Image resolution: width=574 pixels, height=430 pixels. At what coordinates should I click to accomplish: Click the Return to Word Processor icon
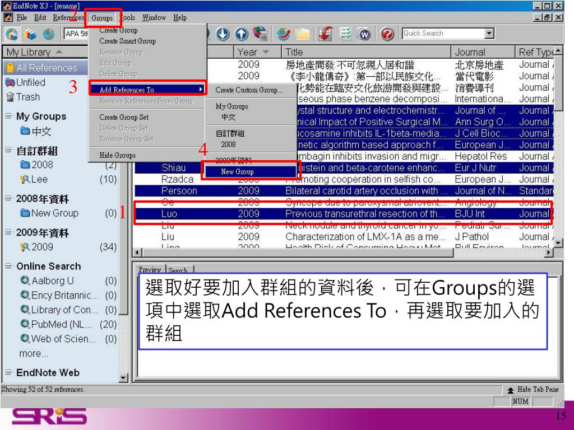(364, 34)
